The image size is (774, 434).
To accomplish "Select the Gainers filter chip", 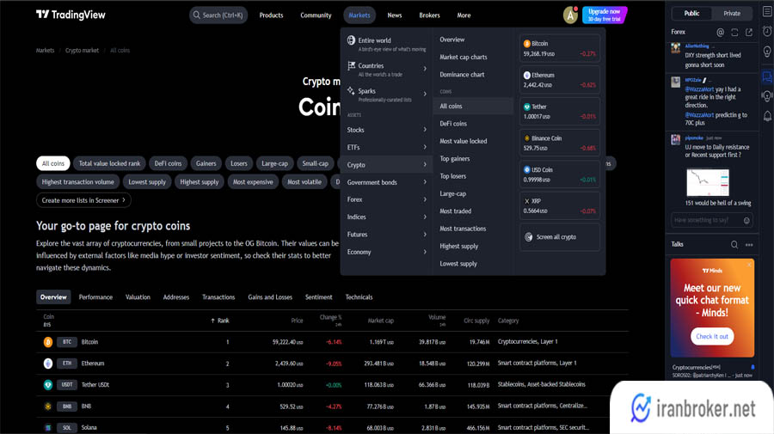I will [x=206, y=163].
